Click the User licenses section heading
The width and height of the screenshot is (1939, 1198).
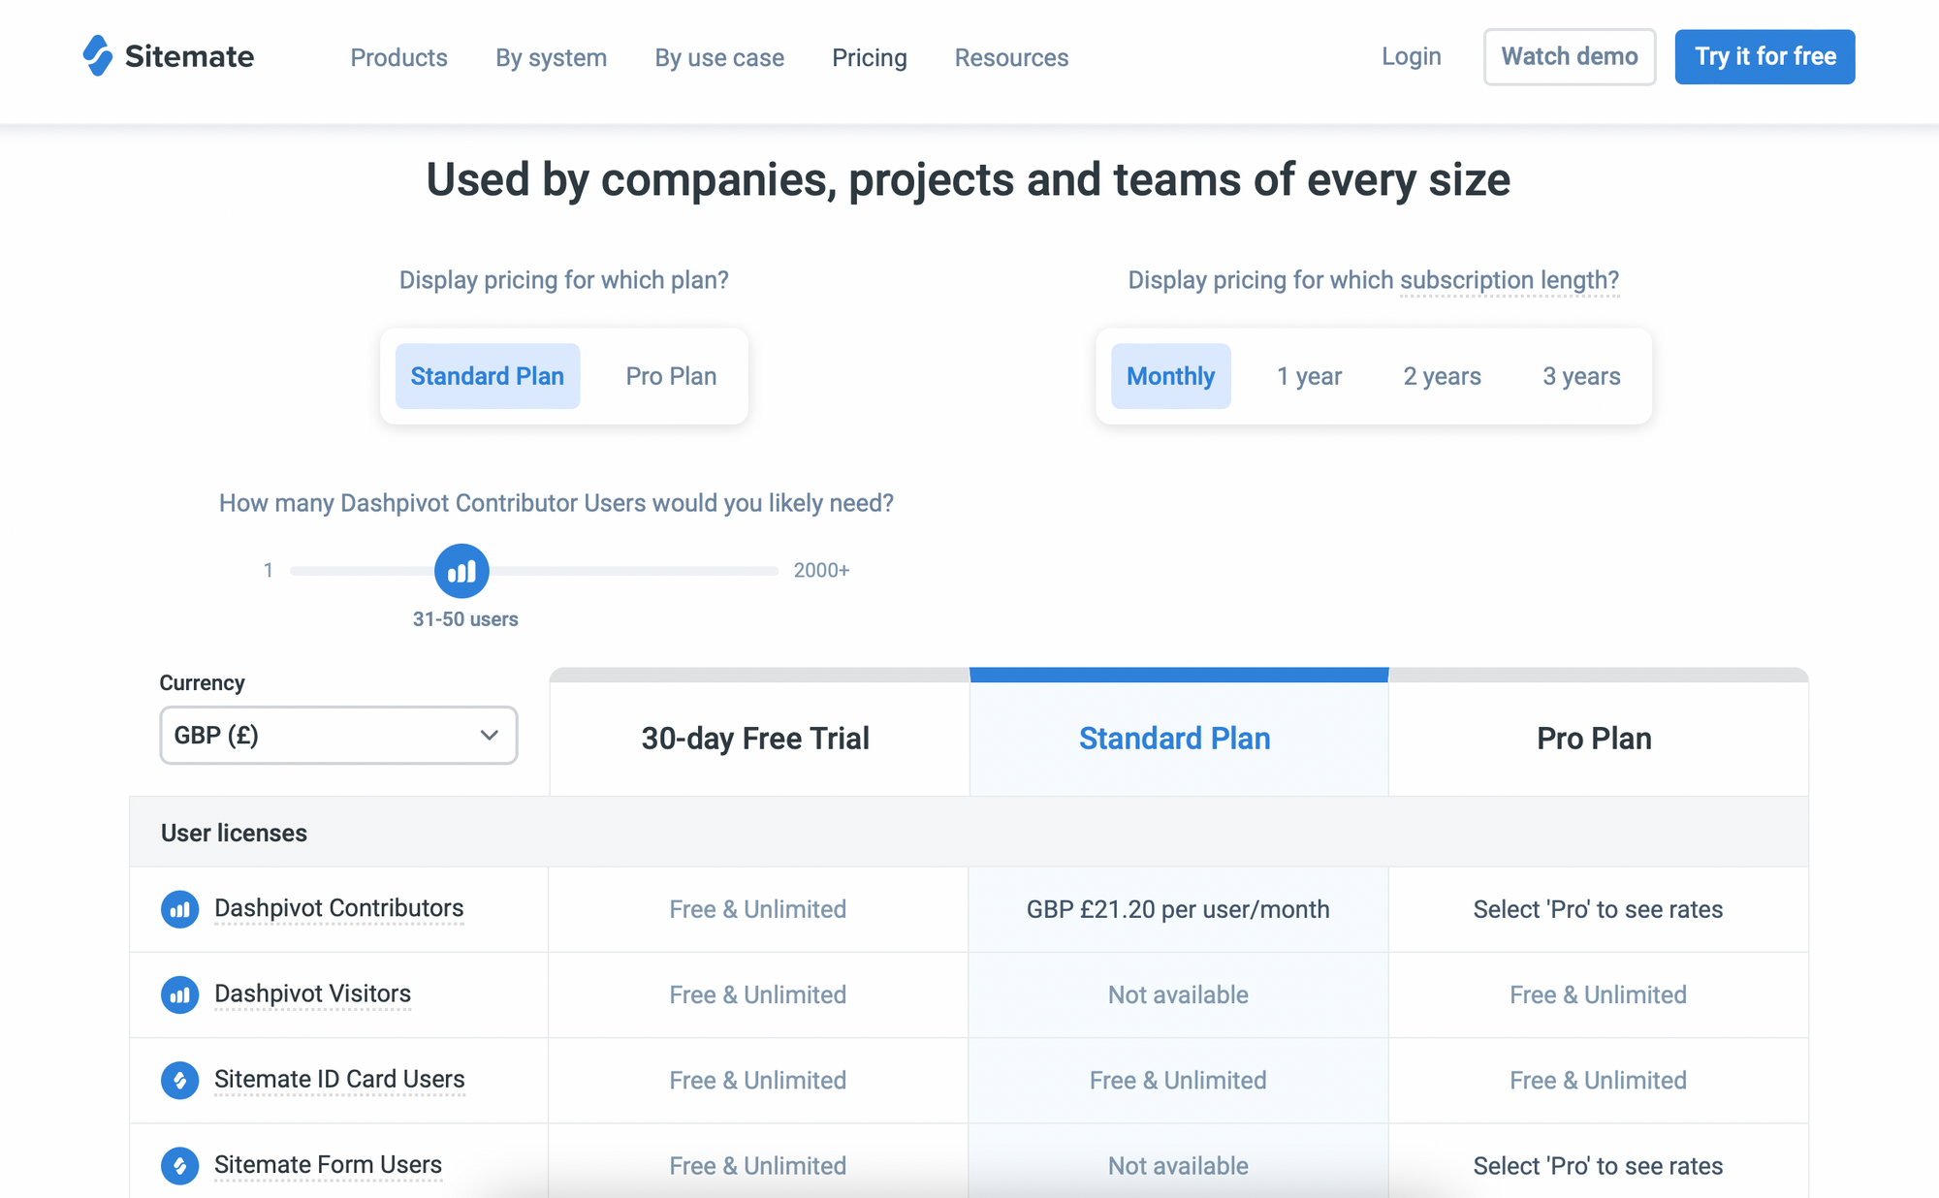point(234,833)
